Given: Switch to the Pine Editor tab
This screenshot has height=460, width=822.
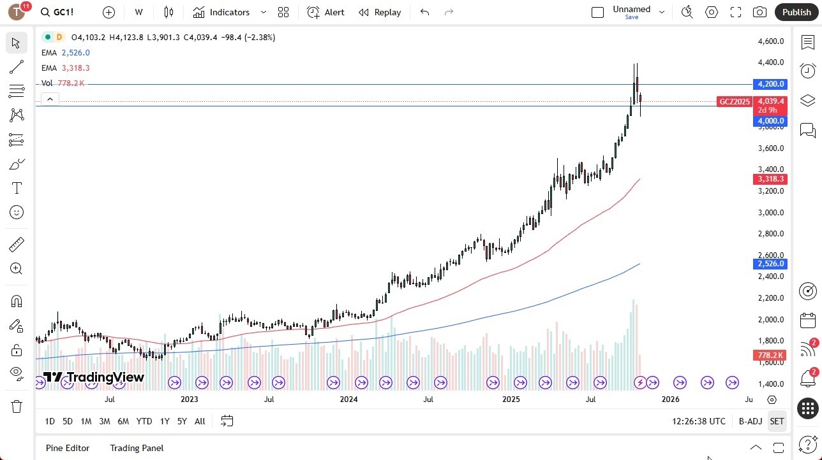Looking at the screenshot, I should 67,448.
